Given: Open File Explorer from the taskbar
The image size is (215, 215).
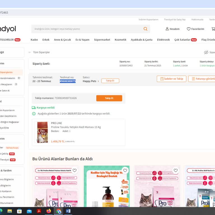Looking at the screenshot, I should click(10, 211).
